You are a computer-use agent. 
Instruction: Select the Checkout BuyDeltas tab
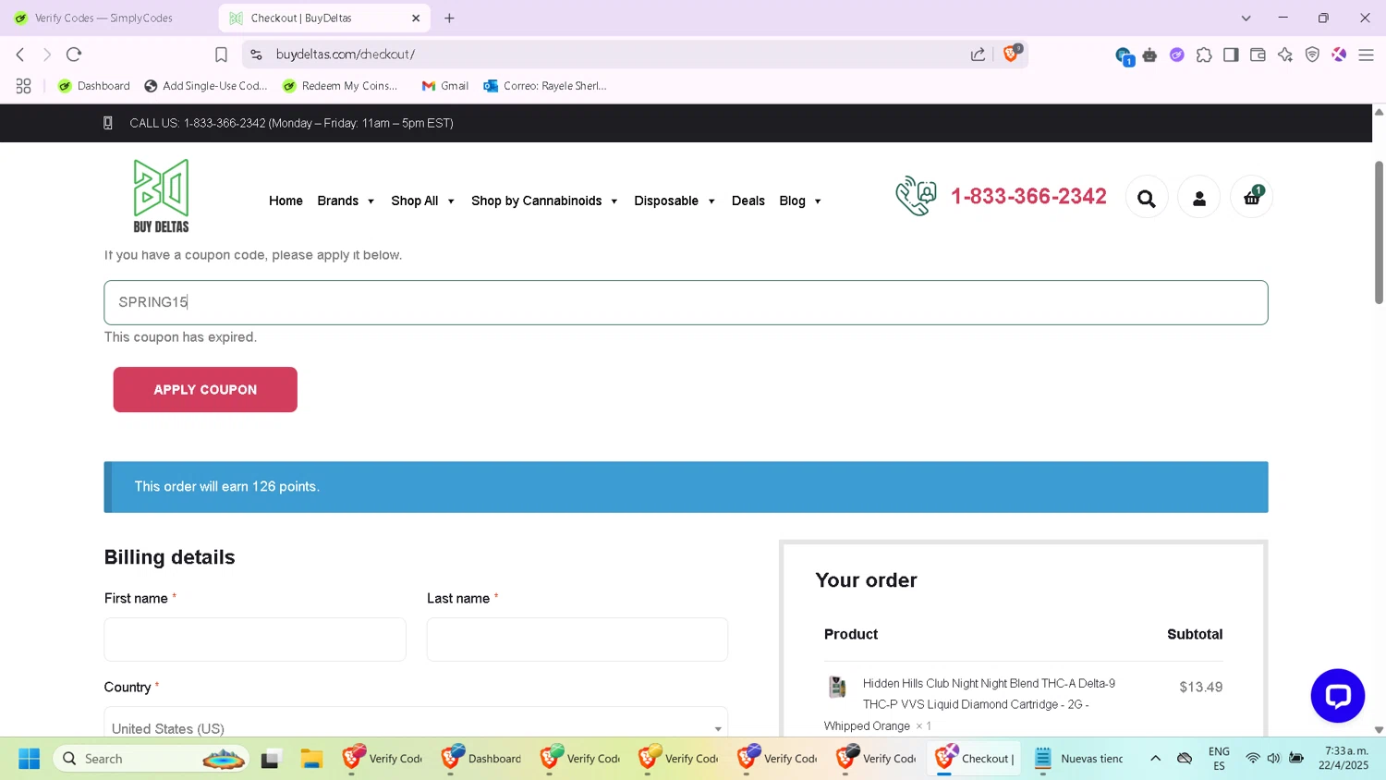[x=314, y=18]
